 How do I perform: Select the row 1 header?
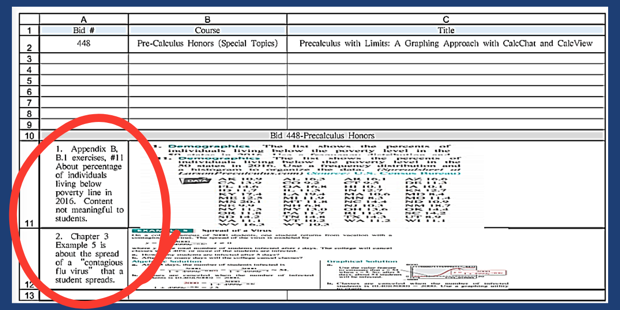pyautogui.click(x=29, y=30)
